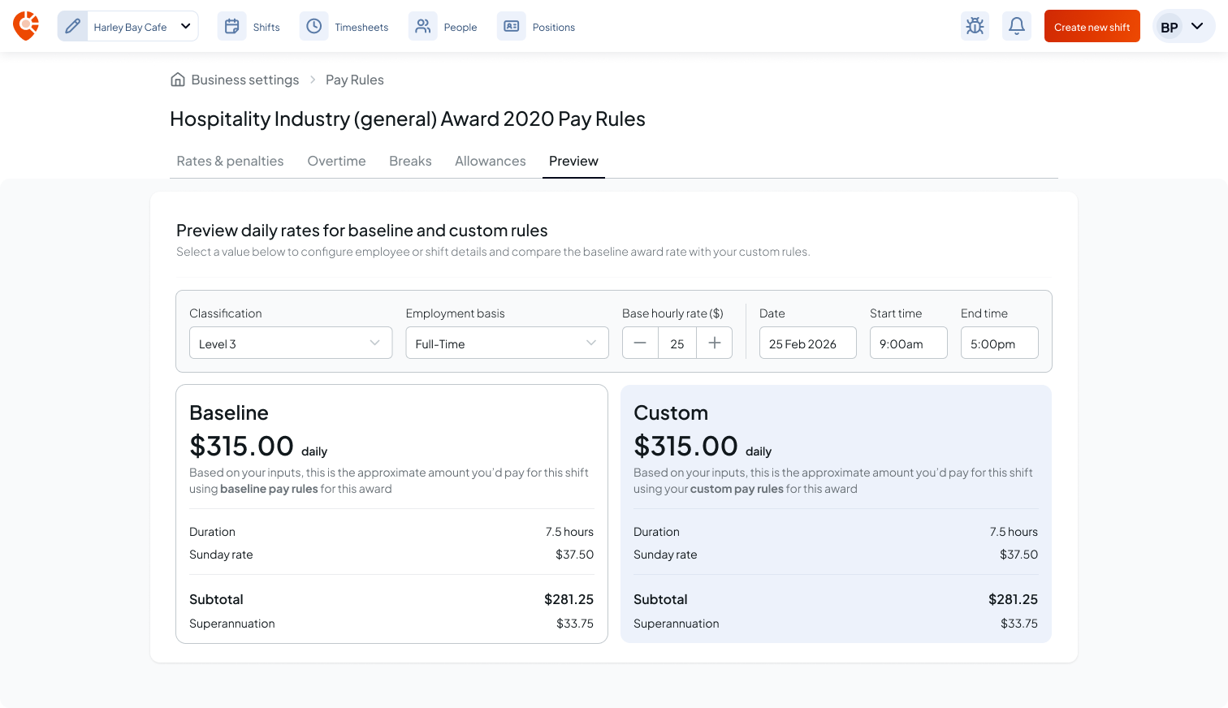Open the Shifts section via its calendar icon
This screenshot has width=1228, height=708.
[x=231, y=26]
